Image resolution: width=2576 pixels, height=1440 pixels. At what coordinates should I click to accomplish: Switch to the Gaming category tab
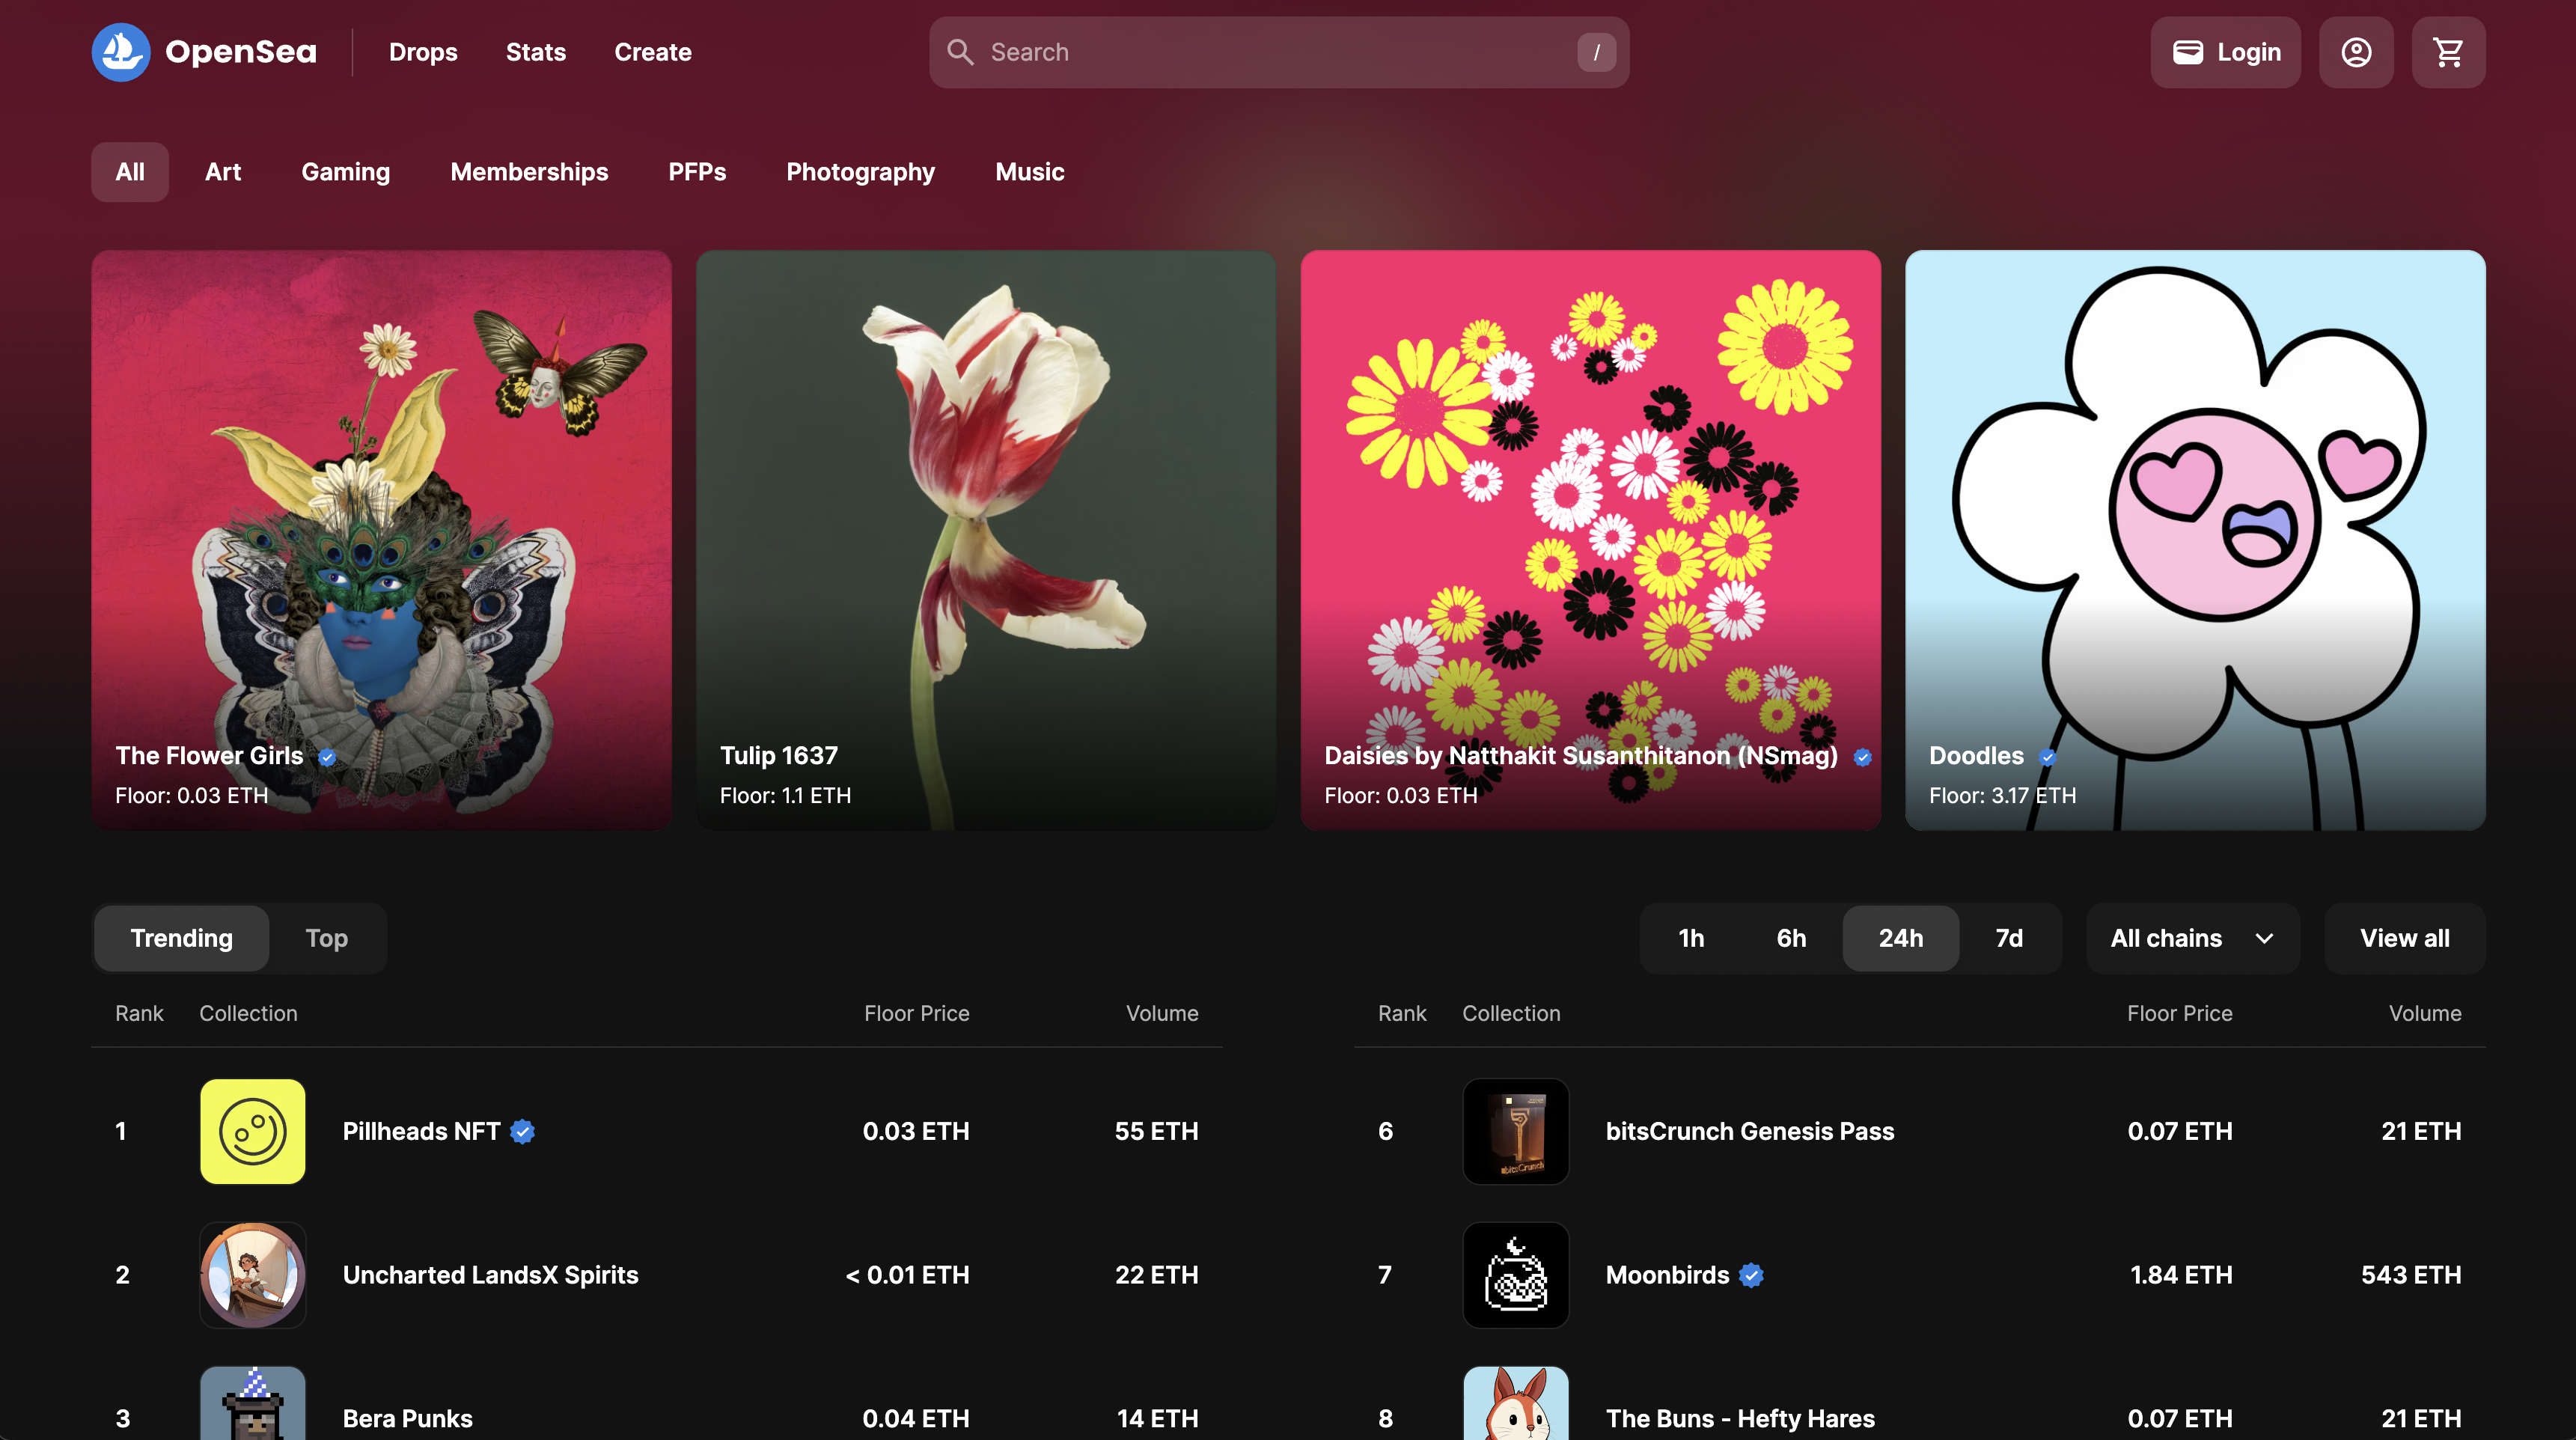[345, 172]
